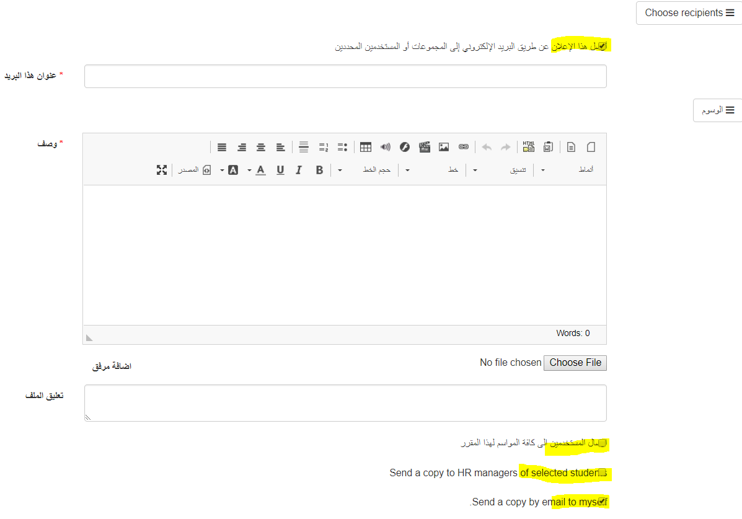Undo the last editor action

click(x=487, y=148)
